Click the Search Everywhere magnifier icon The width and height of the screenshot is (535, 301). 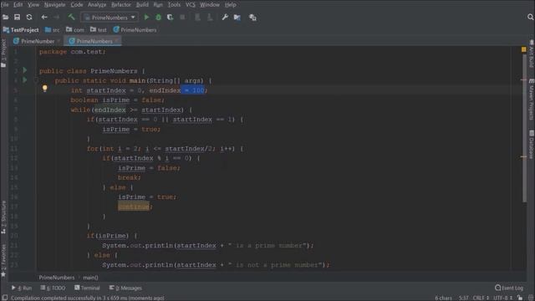(x=530, y=17)
